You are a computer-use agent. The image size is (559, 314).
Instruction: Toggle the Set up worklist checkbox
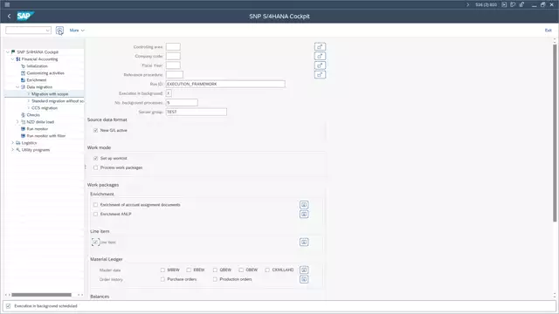pos(95,158)
